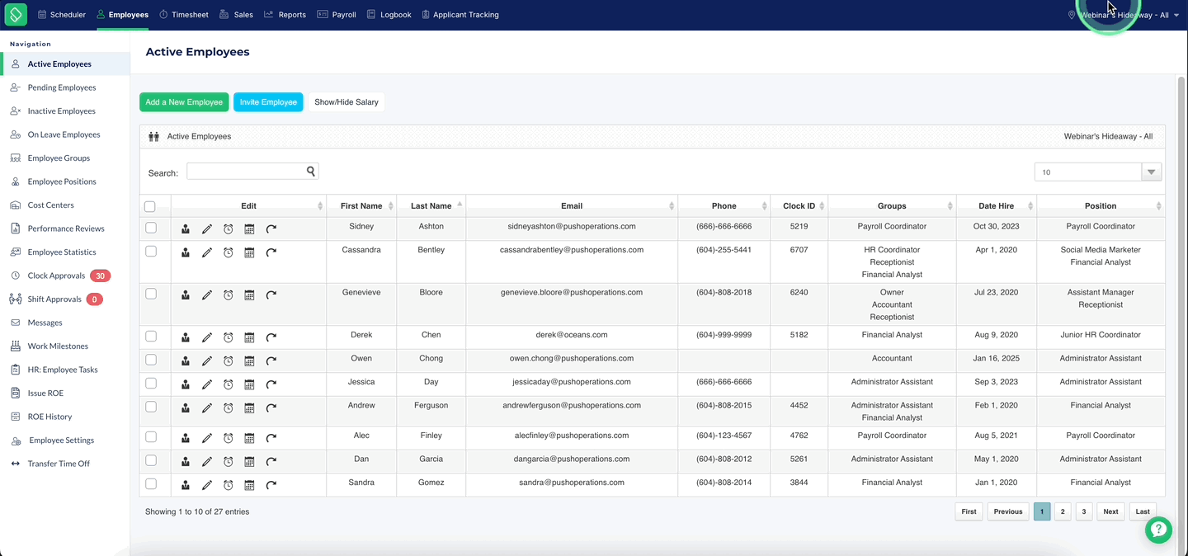Click the curved arrow icon in Alec Finley's row
Image resolution: width=1188 pixels, height=556 pixels.
pos(271,438)
